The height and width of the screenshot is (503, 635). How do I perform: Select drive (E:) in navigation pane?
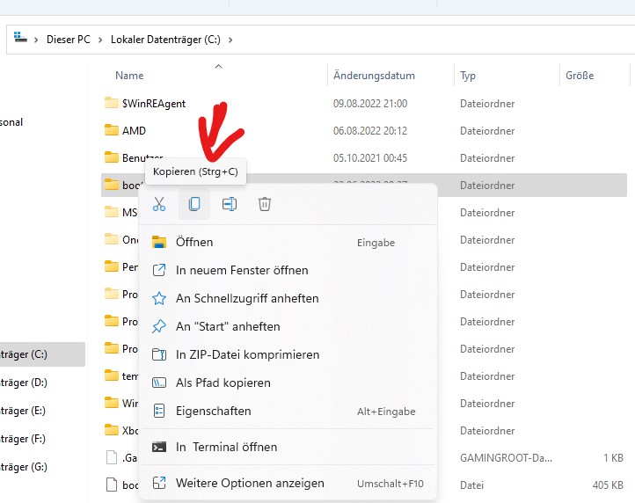pyautogui.click(x=42, y=411)
